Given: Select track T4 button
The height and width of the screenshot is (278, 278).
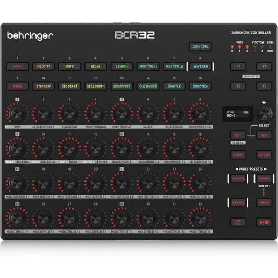Looking at the screenshot, I should [264, 86].
